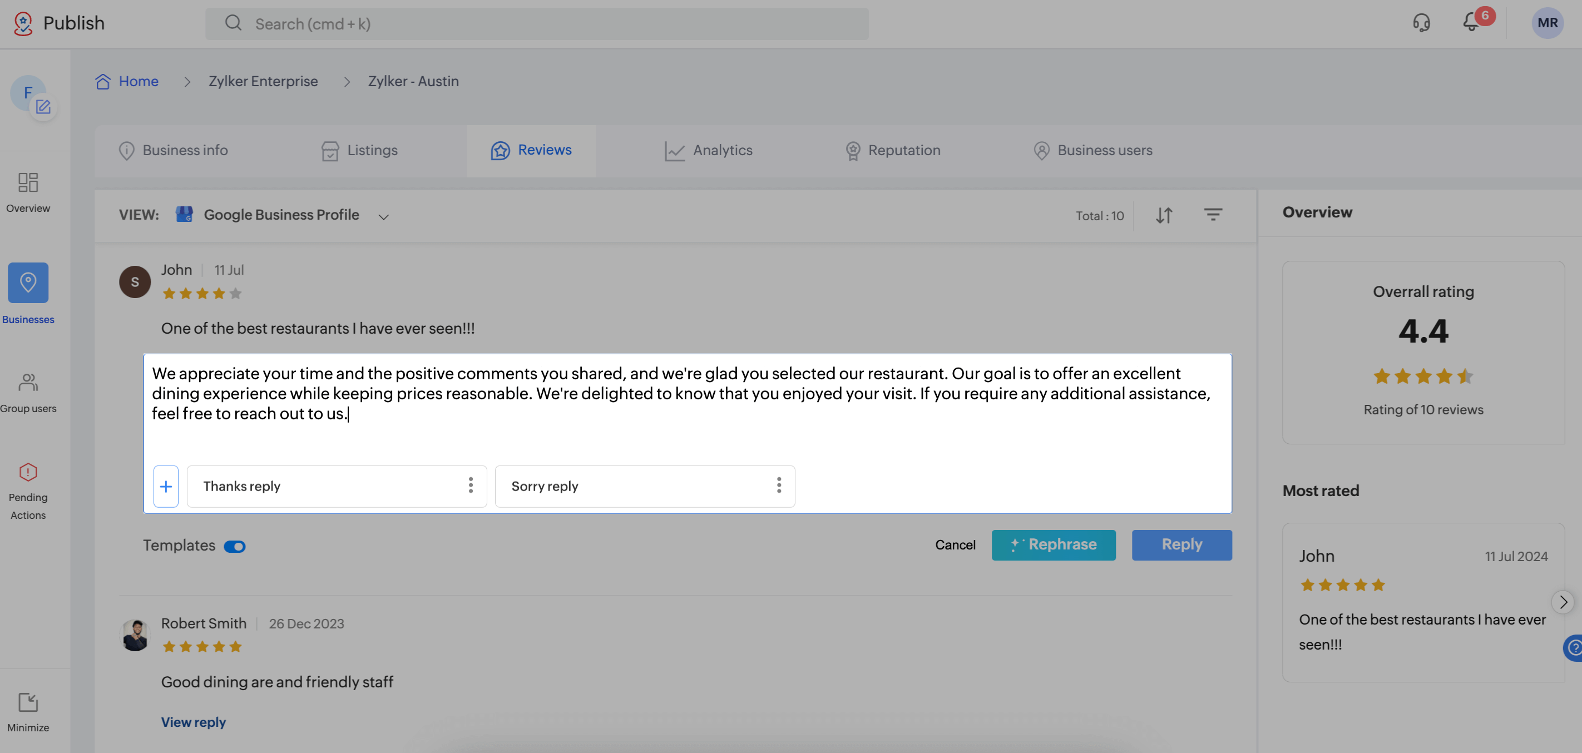Go to Zylker Enterprise breadcrumb
Image resolution: width=1582 pixels, height=753 pixels.
[264, 81]
